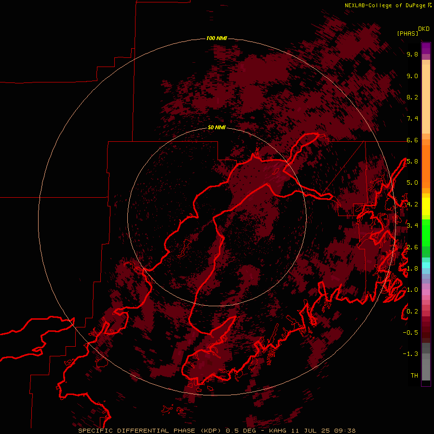This screenshot has width=434, height=434.
Task: Click the KAHG station identifier in caption
Action: click(x=278, y=431)
